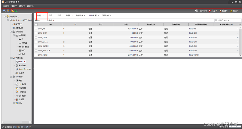Open the 系统(S) menu

pos(6,6)
